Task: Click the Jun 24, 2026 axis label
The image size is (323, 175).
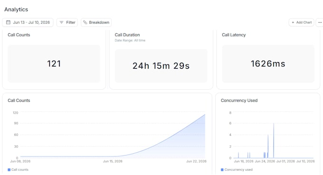Action: click(265, 161)
